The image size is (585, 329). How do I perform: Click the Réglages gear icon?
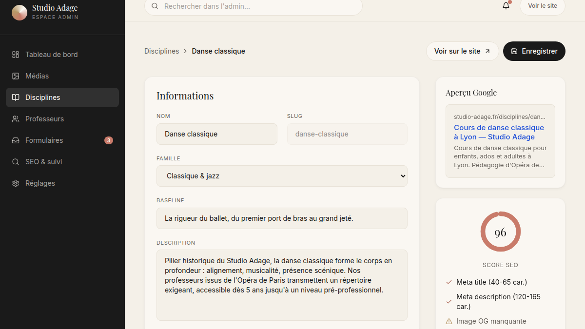tap(16, 183)
